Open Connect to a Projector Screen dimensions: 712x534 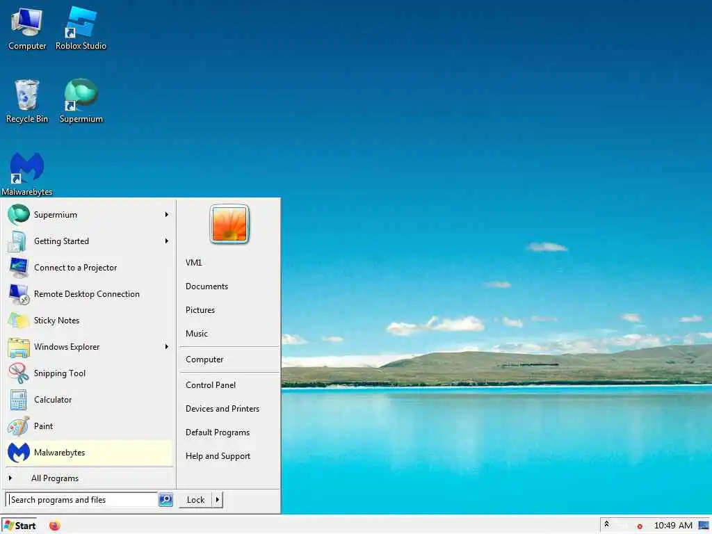click(x=90, y=268)
